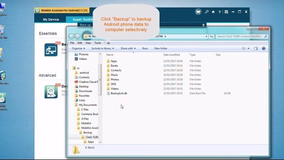Viewport: 284px width, 160px height.
Task: Switch to My Device tab in MobiKin
Action: click(x=51, y=20)
